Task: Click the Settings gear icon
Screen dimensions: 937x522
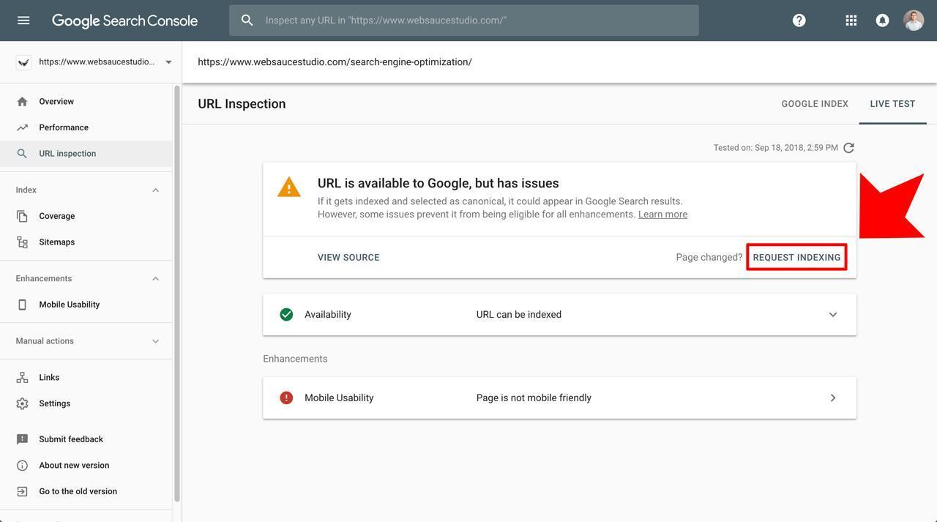Action: point(22,403)
